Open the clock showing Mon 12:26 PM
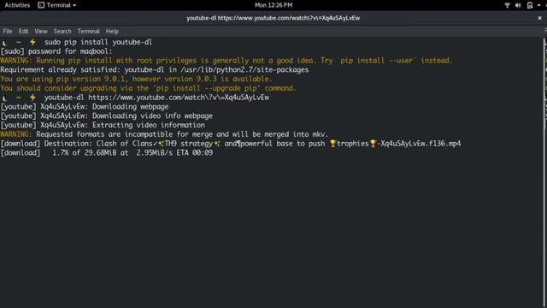Screen dimensions: 547x308 point(273,5)
